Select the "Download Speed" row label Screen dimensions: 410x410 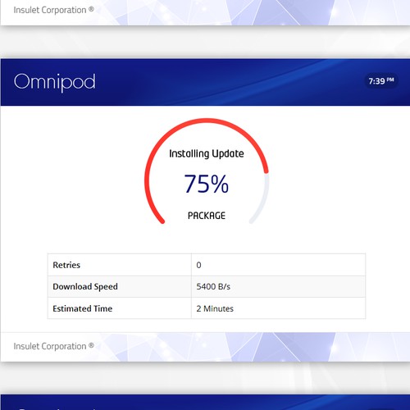click(85, 286)
